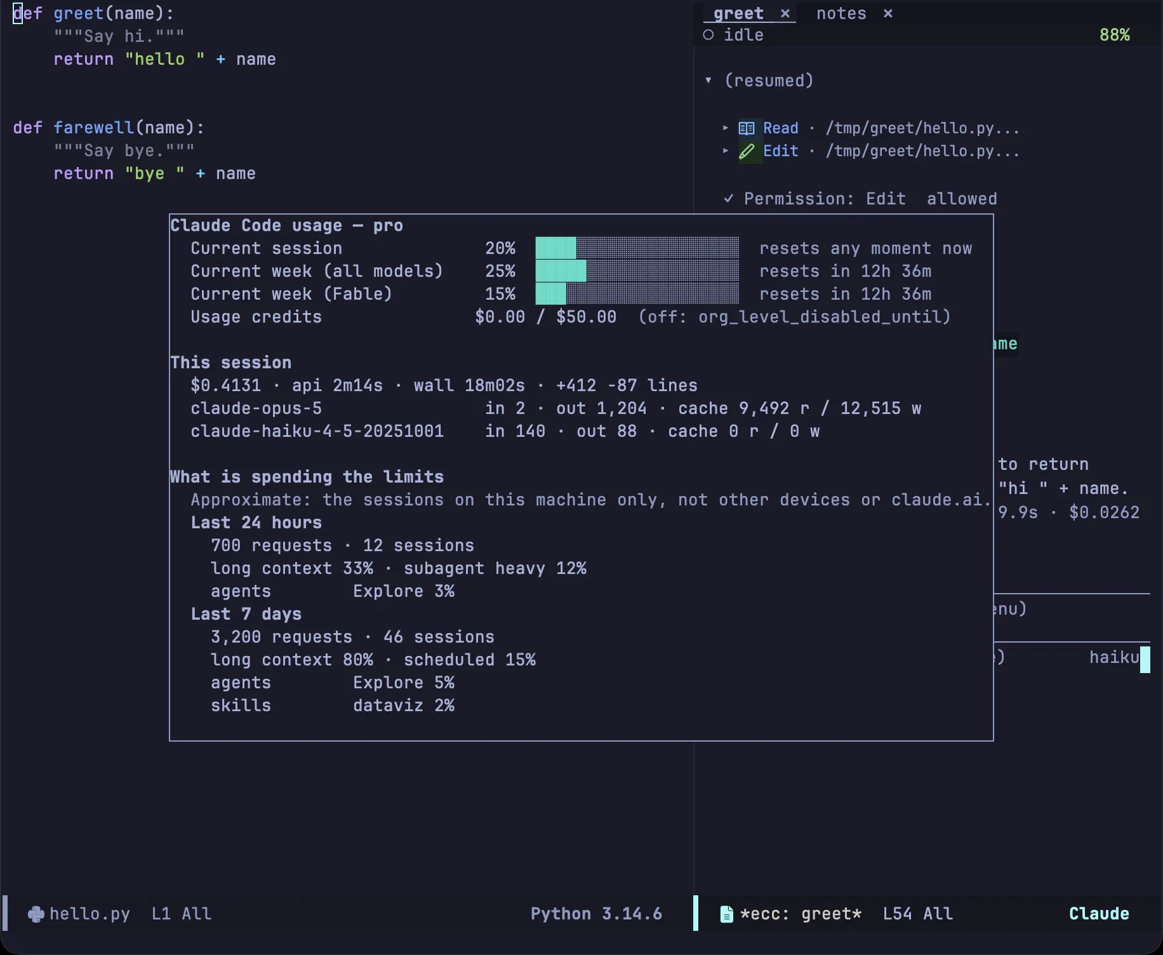Close the notes tab

pyautogui.click(x=888, y=13)
